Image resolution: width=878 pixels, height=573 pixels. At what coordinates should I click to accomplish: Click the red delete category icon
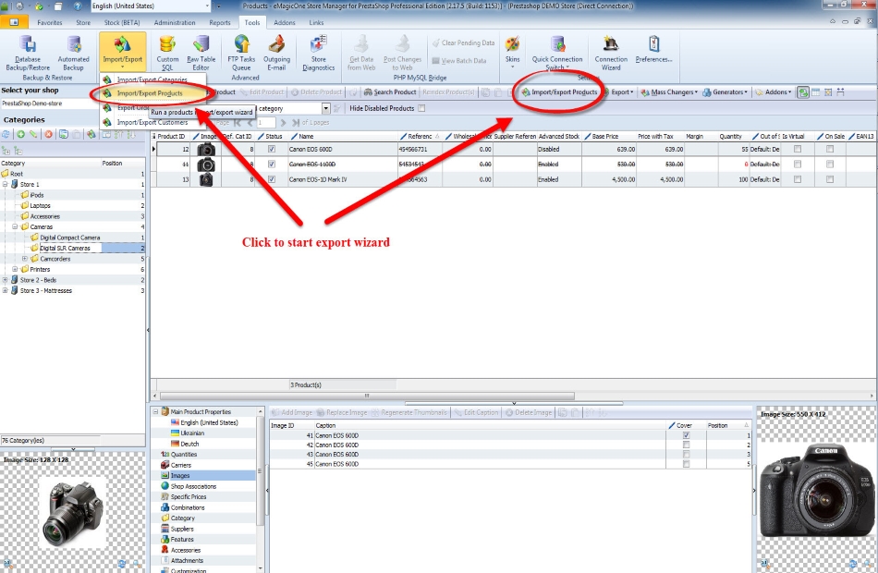pyautogui.click(x=49, y=134)
